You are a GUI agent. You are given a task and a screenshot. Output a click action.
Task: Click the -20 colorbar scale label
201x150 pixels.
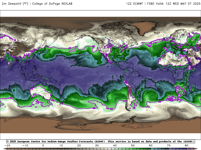7,145
